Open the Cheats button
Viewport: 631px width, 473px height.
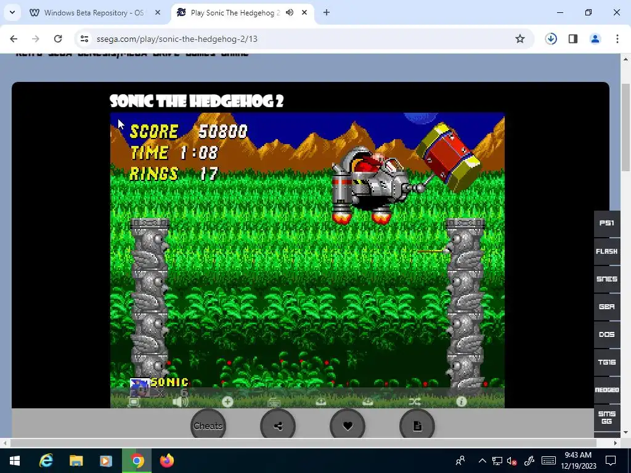pyautogui.click(x=208, y=426)
